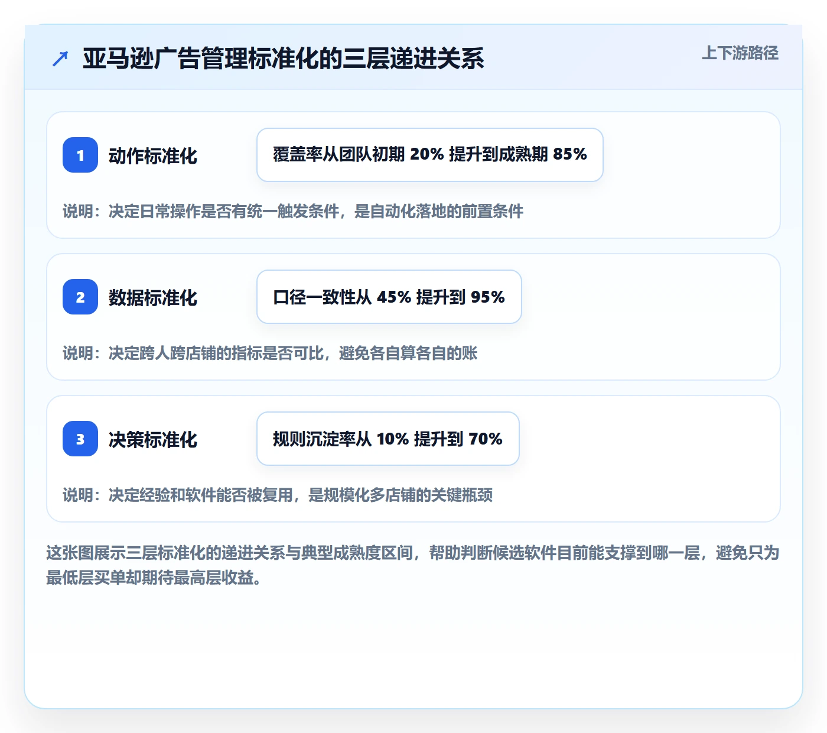Click the summary paragraph starting 这张图展示
Viewport: 827px width, 733px height.
coord(413,565)
